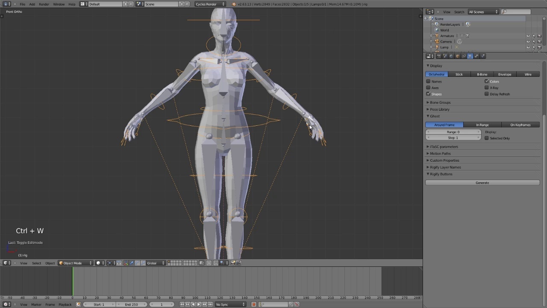
Task: Select the rotate manipulator icon
Action: (138, 263)
